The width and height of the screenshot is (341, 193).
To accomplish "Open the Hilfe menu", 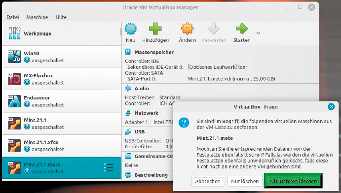I will (61, 17).
